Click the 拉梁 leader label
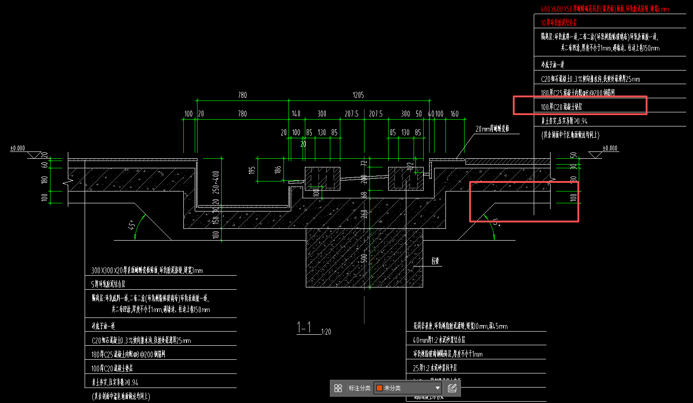 435,261
